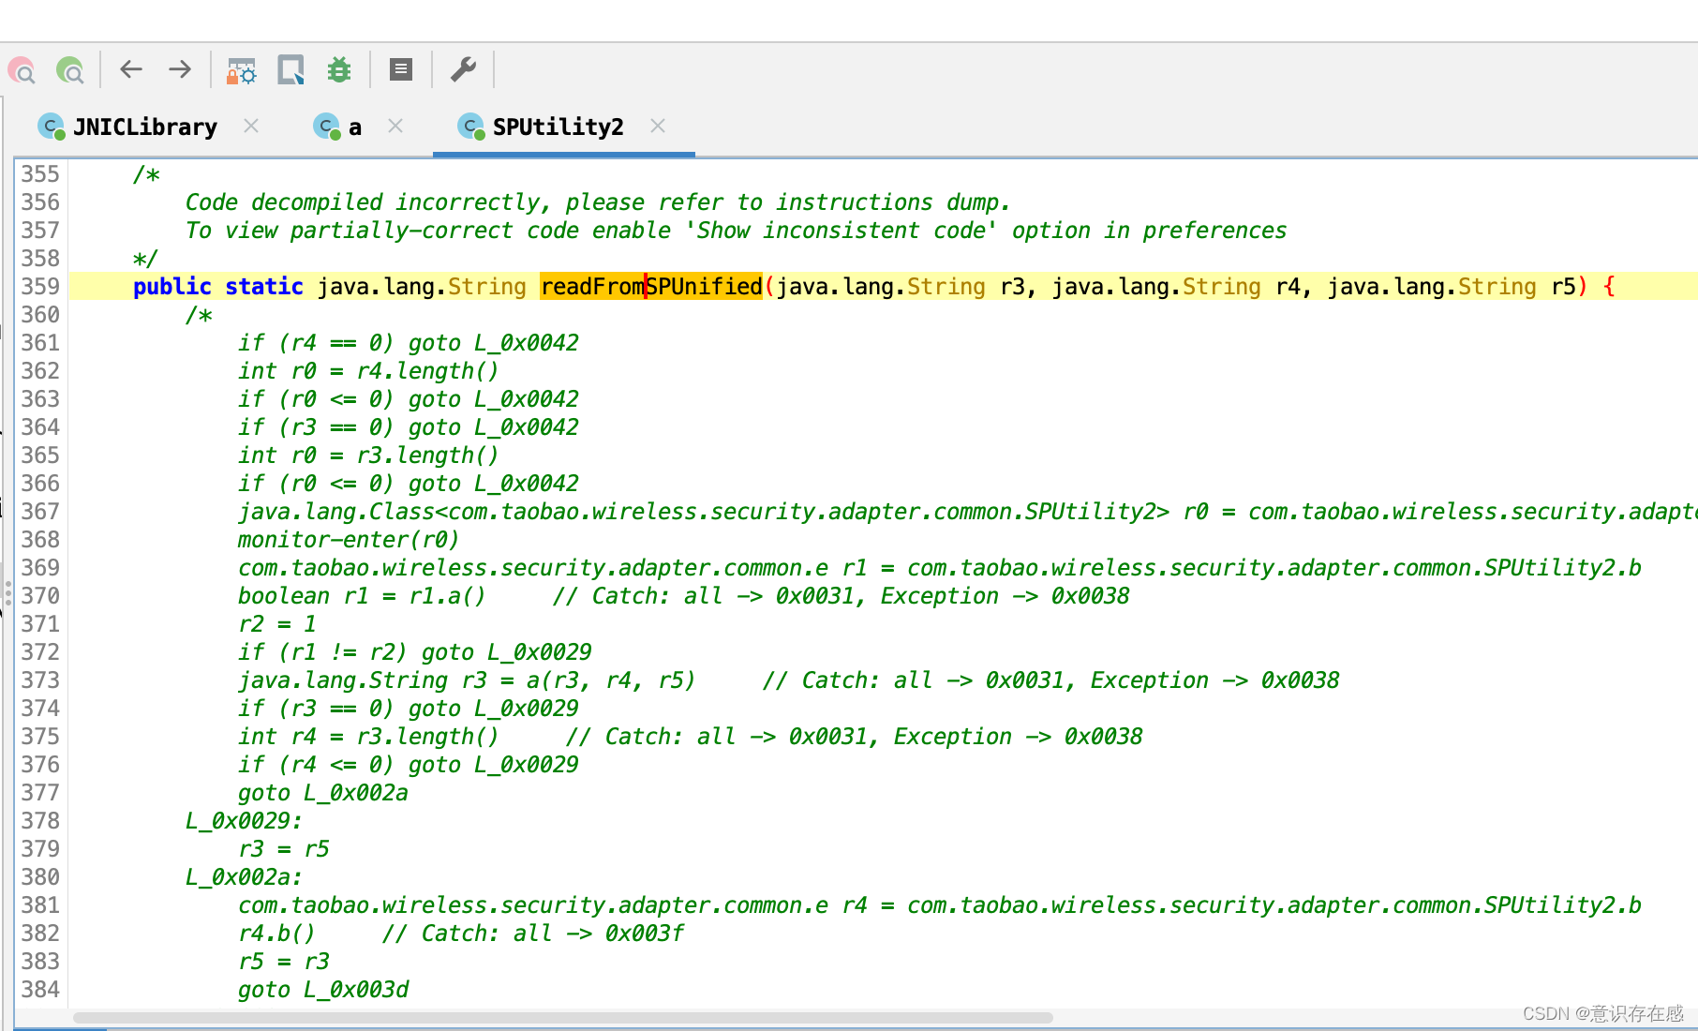Start the debugger with the bug icon

[x=339, y=70]
